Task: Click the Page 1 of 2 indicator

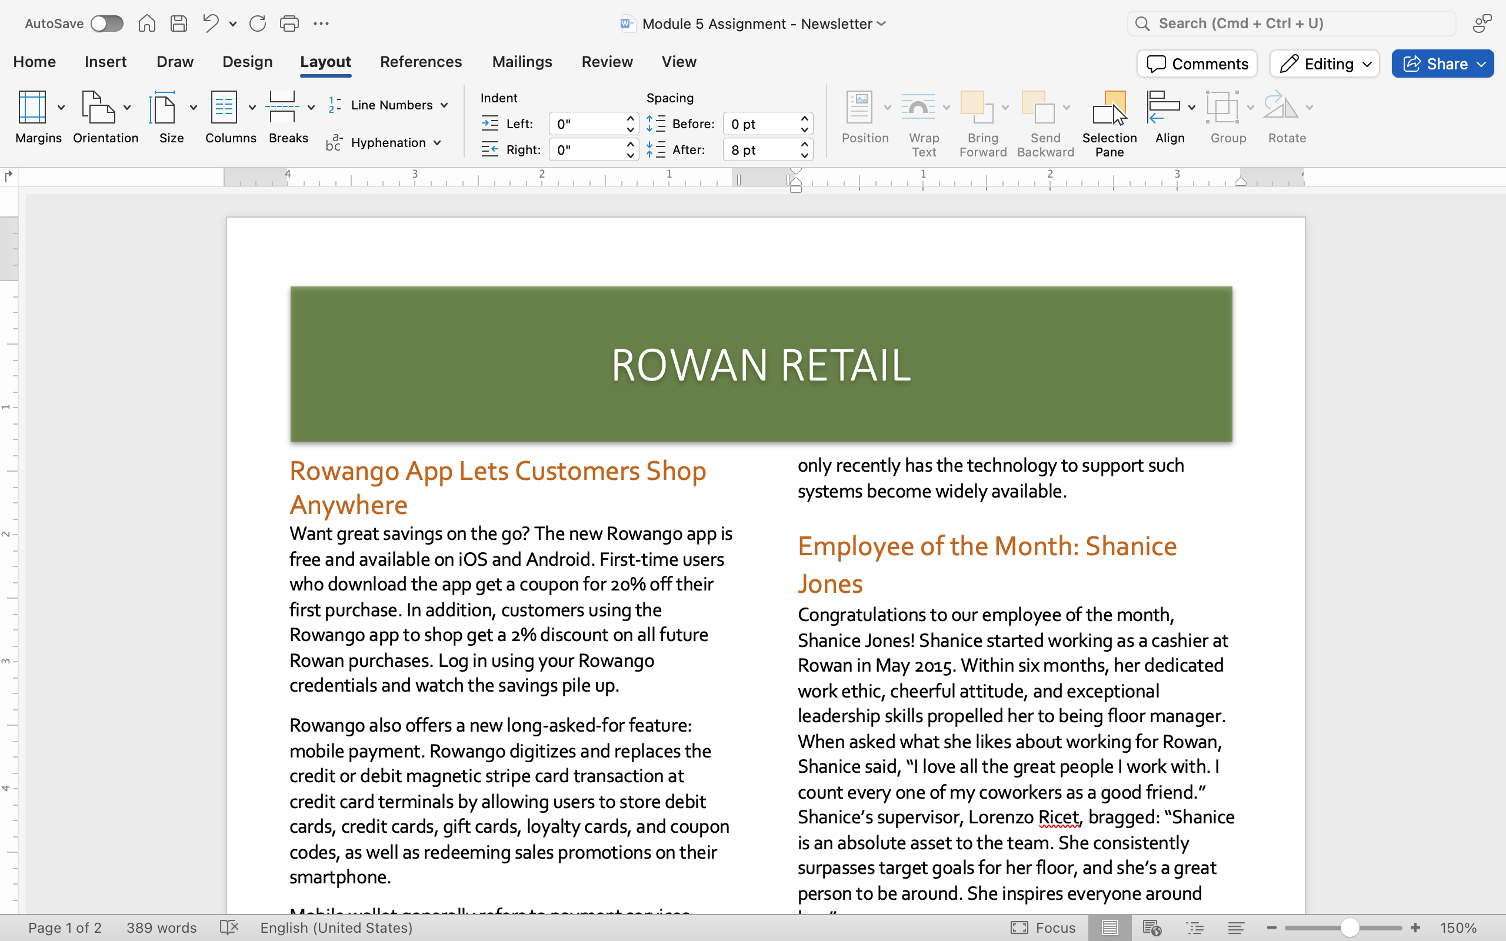Action: [65, 927]
